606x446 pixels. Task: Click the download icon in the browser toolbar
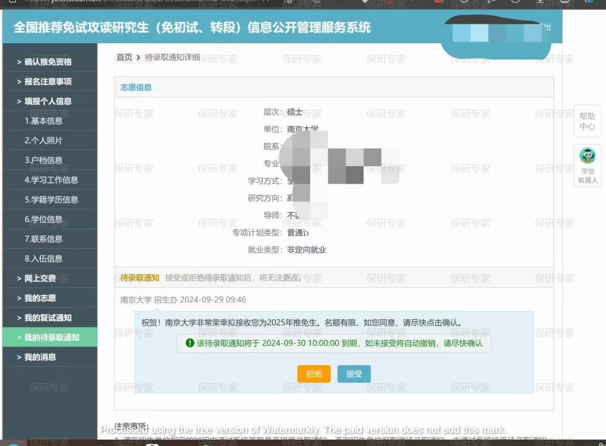pyautogui.click(x=539, y=2)
